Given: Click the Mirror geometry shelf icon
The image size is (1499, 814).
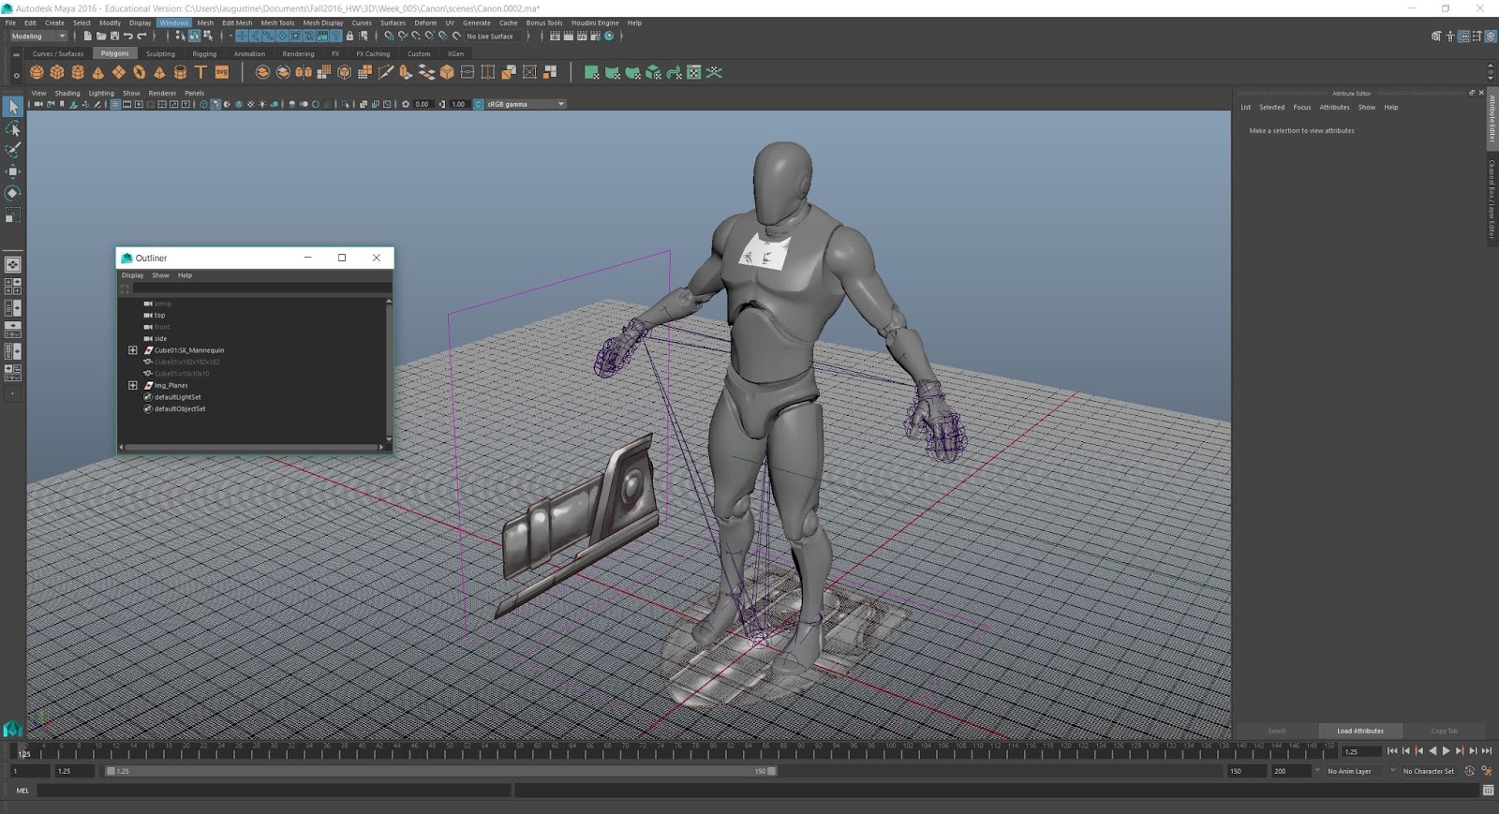Looking at the screenshot, I should (304, 72).
